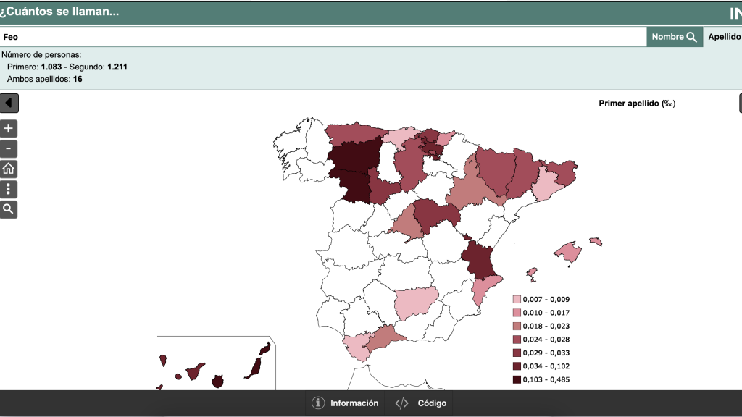Select the 0,103 - 0,485 legend swatch
The width and height of the screenshot is (742, 417).
[x=517, y=380]
